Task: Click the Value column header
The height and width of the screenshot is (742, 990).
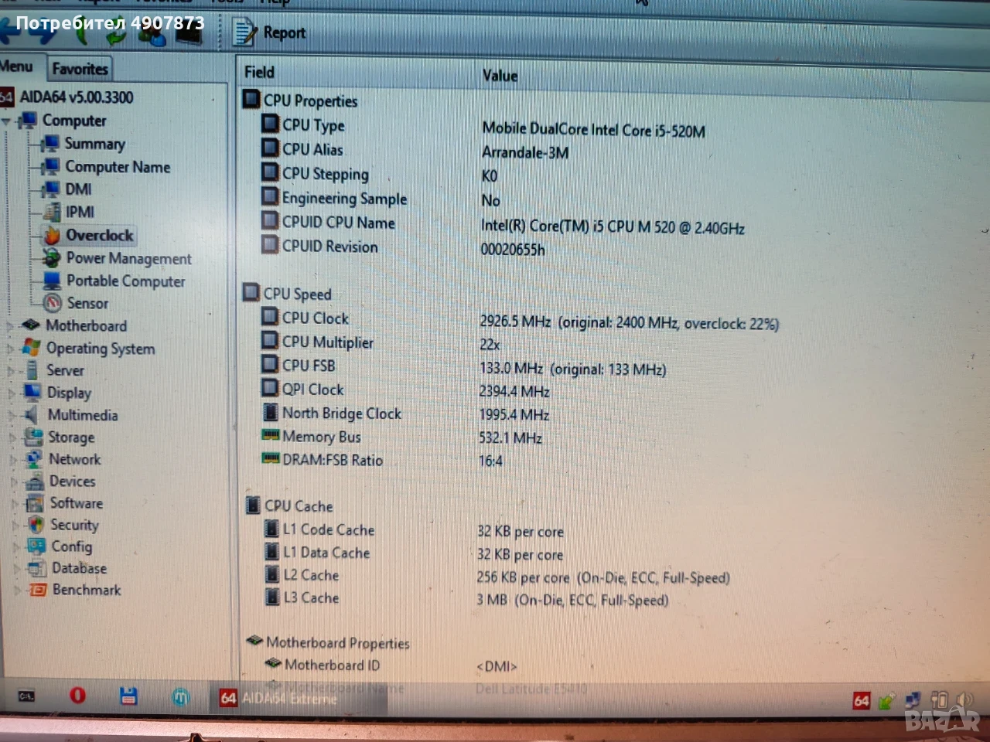Action: (500, 75)
